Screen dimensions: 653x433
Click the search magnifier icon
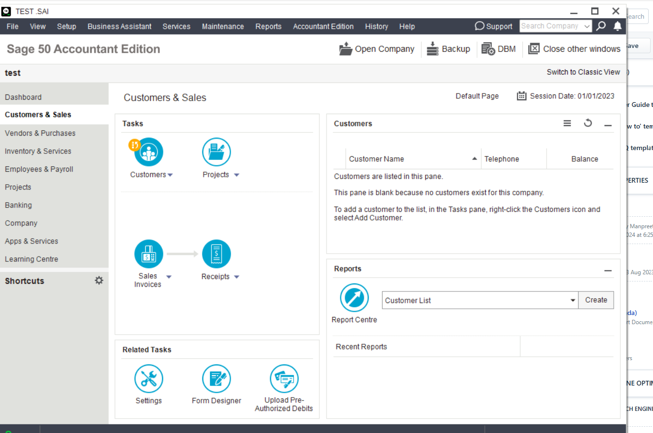click(601, 26)
